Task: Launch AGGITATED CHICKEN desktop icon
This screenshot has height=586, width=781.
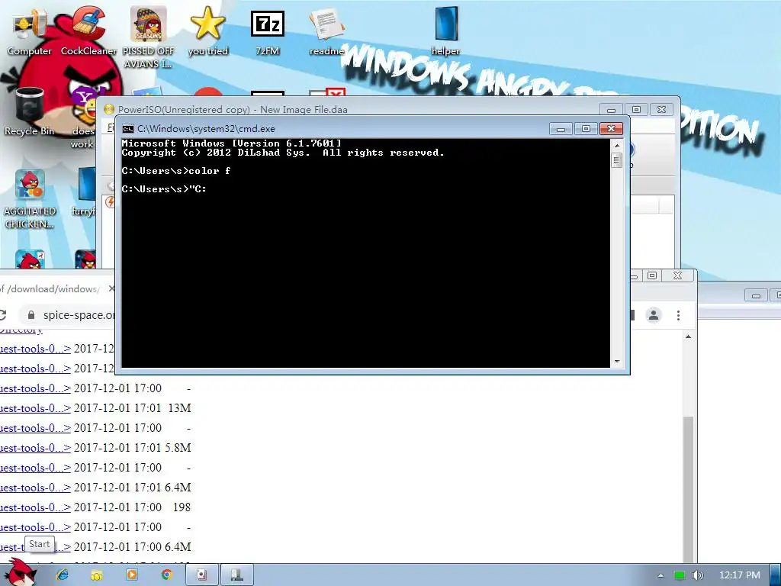Action: 29,199
